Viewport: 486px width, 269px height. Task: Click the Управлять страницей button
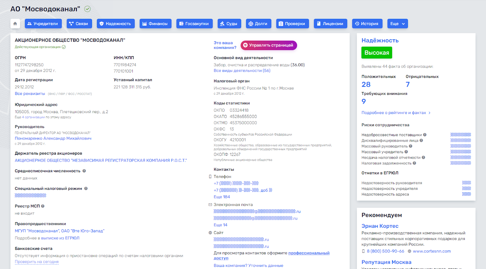click(x=269, y=45)
